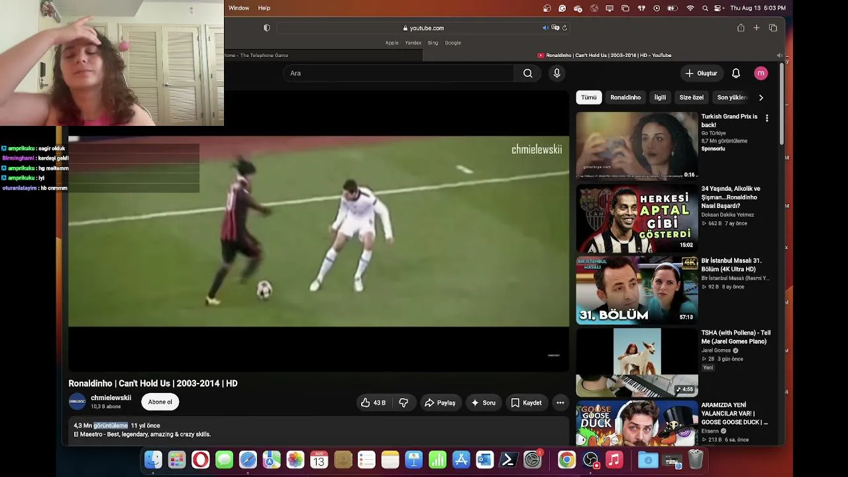Click the Soru button

[x=483, y=403]
